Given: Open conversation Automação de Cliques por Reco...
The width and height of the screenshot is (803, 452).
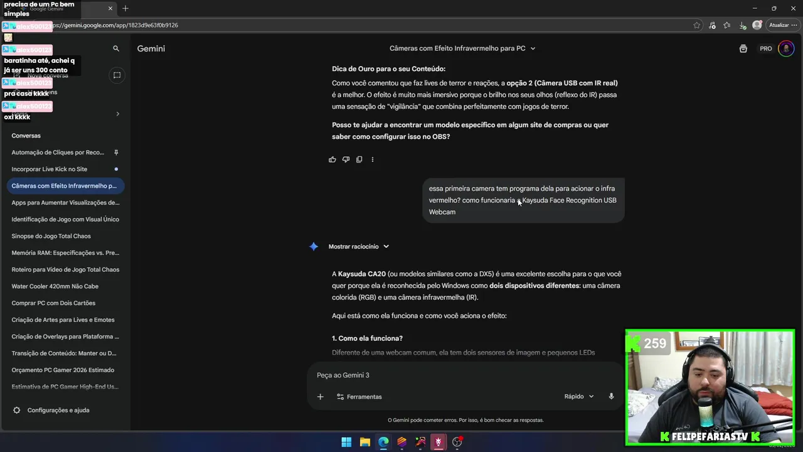Looking at the screenshot, I should pyautogui.click(x=58, y=153).
